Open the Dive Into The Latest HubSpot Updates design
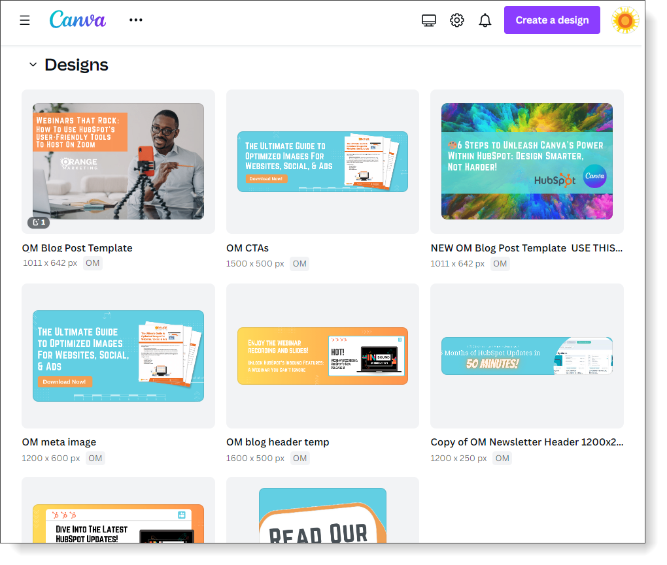 pyautogui.click(x=118, y=523)
